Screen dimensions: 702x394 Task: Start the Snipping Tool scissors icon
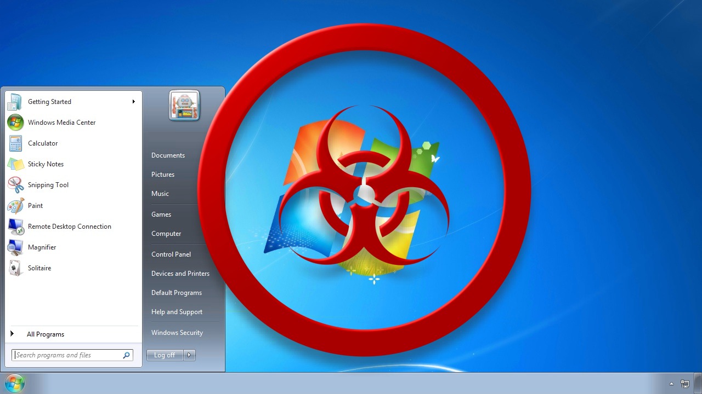point(15,185)
